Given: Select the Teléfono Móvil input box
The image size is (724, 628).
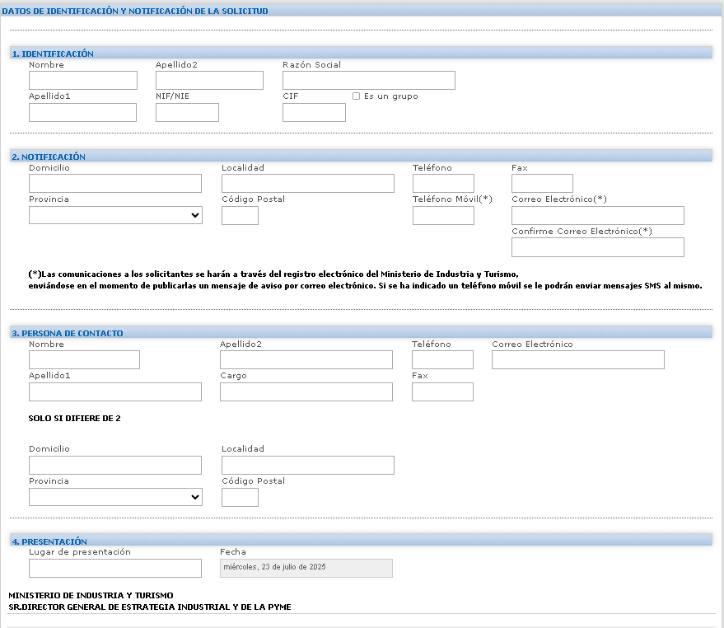Looking at the screenshot, I should click(x=443, y=215).
